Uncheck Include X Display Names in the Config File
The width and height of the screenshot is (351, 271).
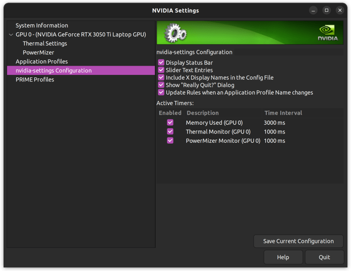coord(161,77)
